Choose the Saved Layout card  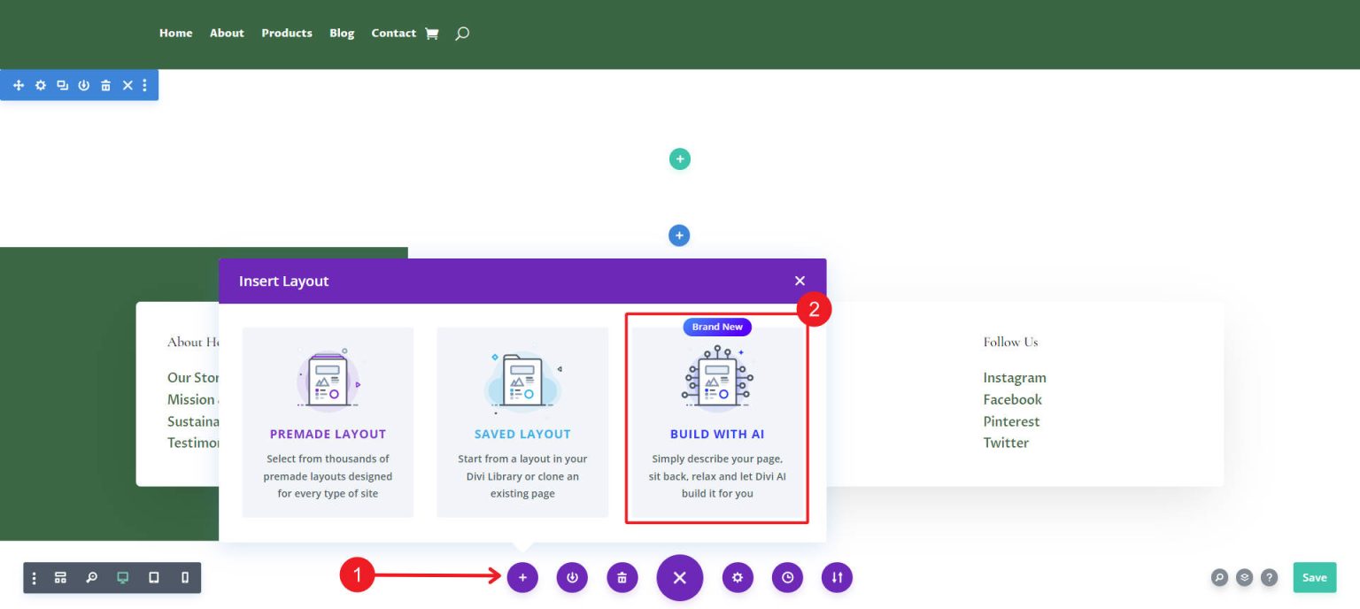pyautogui.click(x=522, y=422)
